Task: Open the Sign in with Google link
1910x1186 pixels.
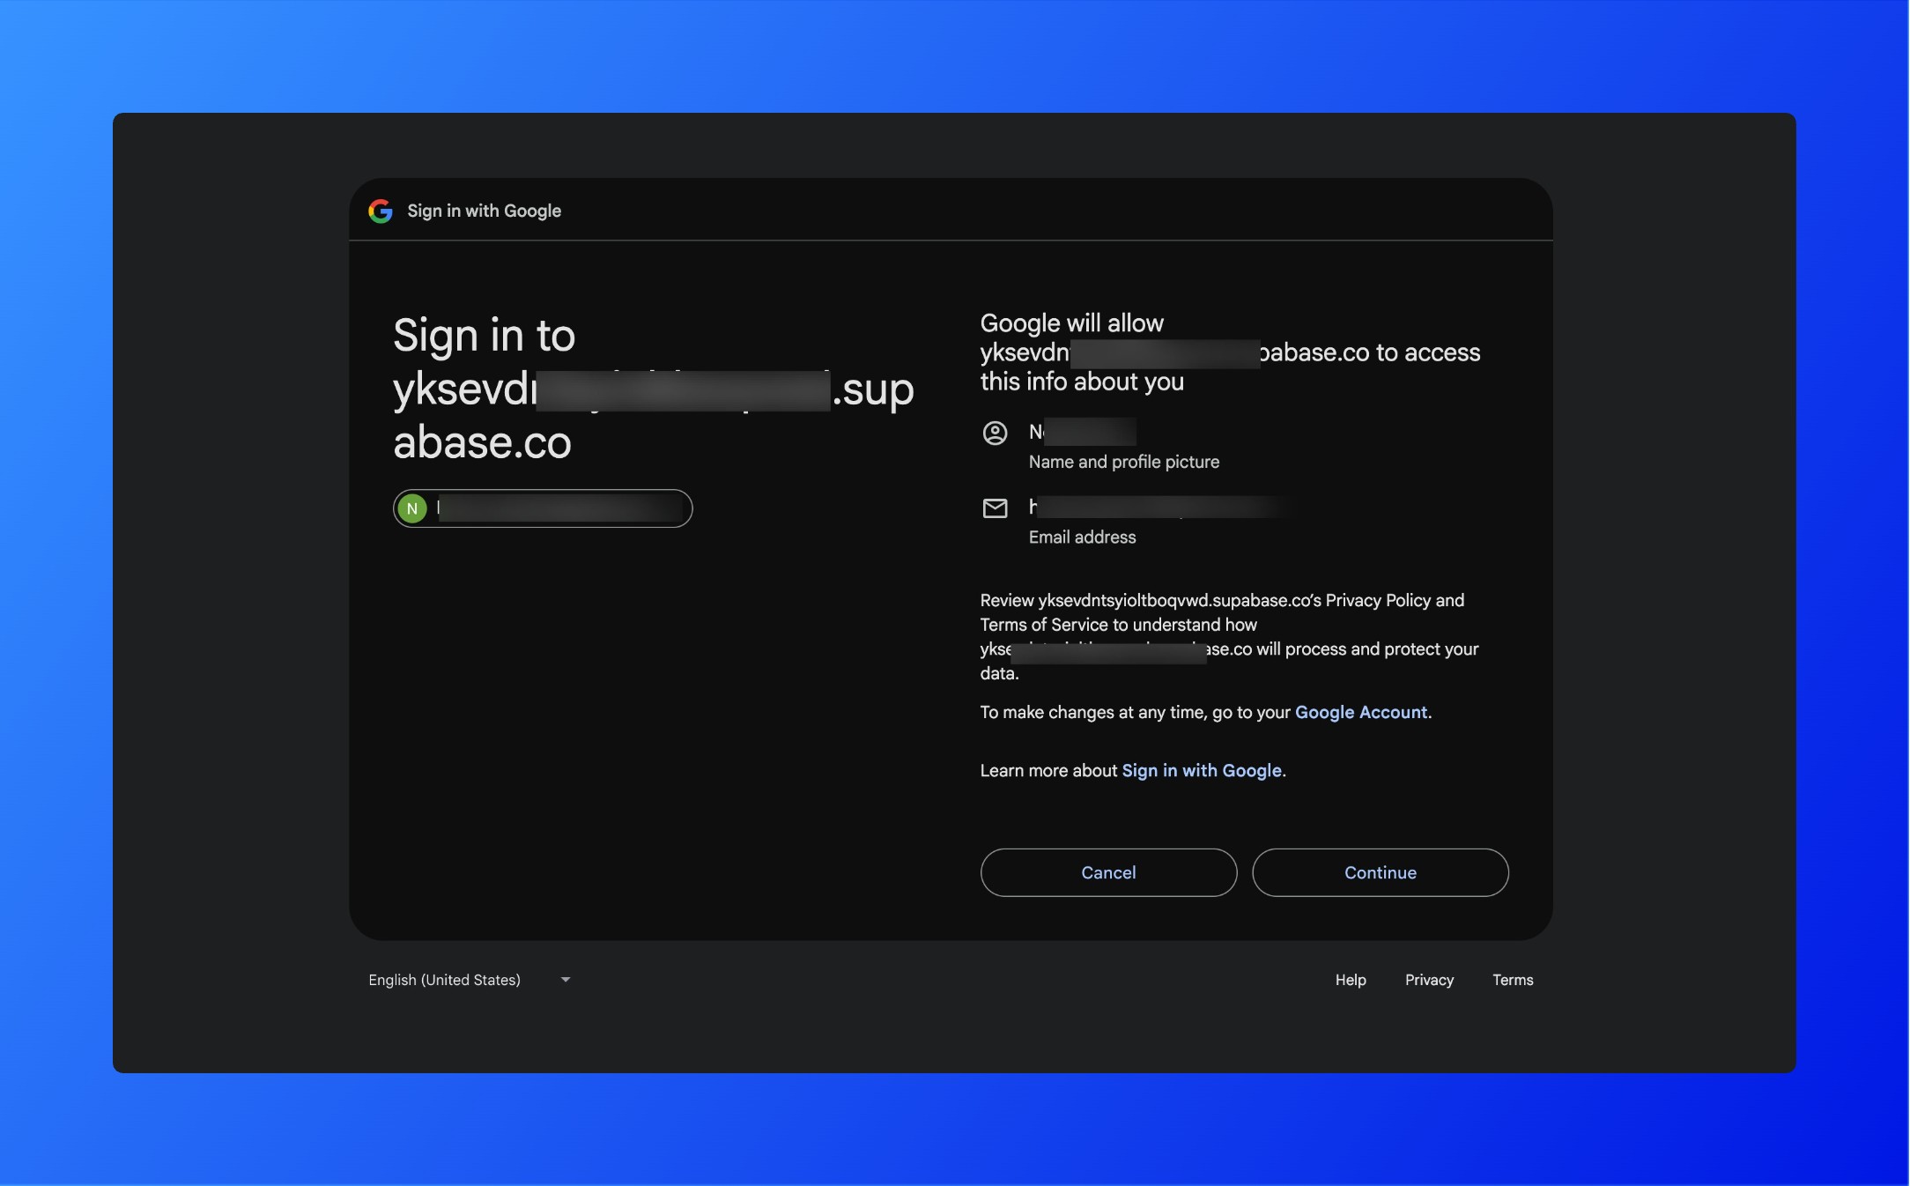Action: [1202, 770]
